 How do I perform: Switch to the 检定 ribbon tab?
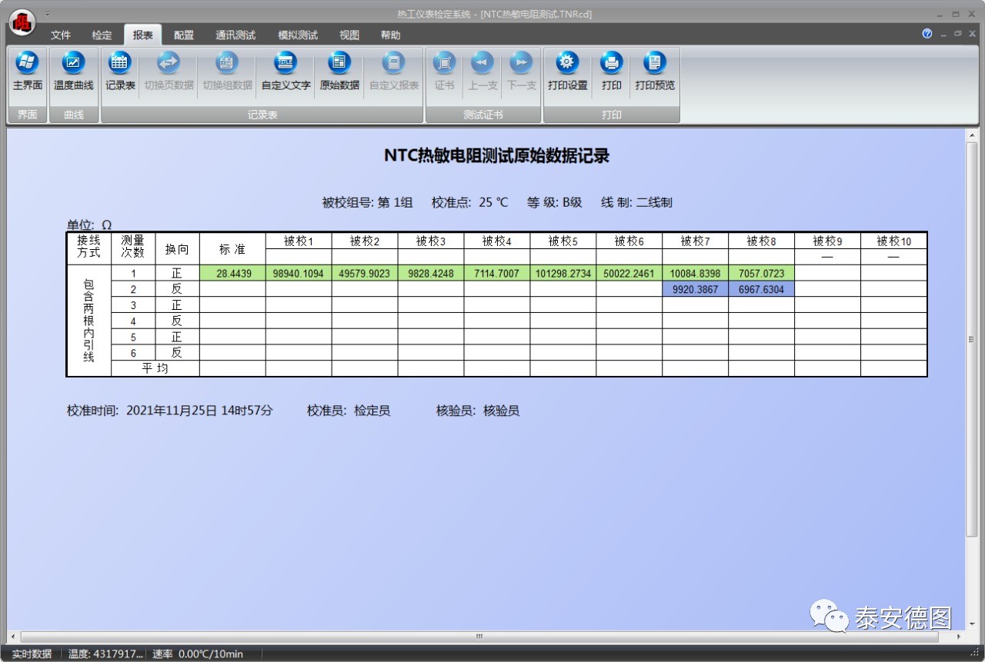pos(102,35)
